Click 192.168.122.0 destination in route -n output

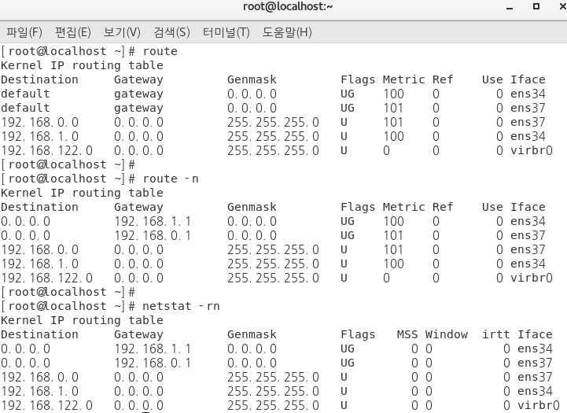click(x=46, y=278)
